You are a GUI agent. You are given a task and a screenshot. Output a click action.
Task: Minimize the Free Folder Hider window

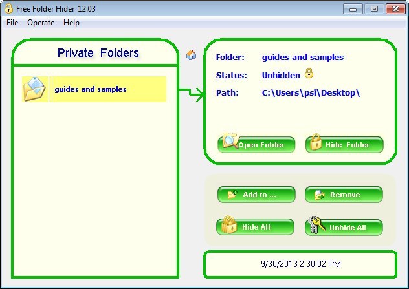pos(353,9)
